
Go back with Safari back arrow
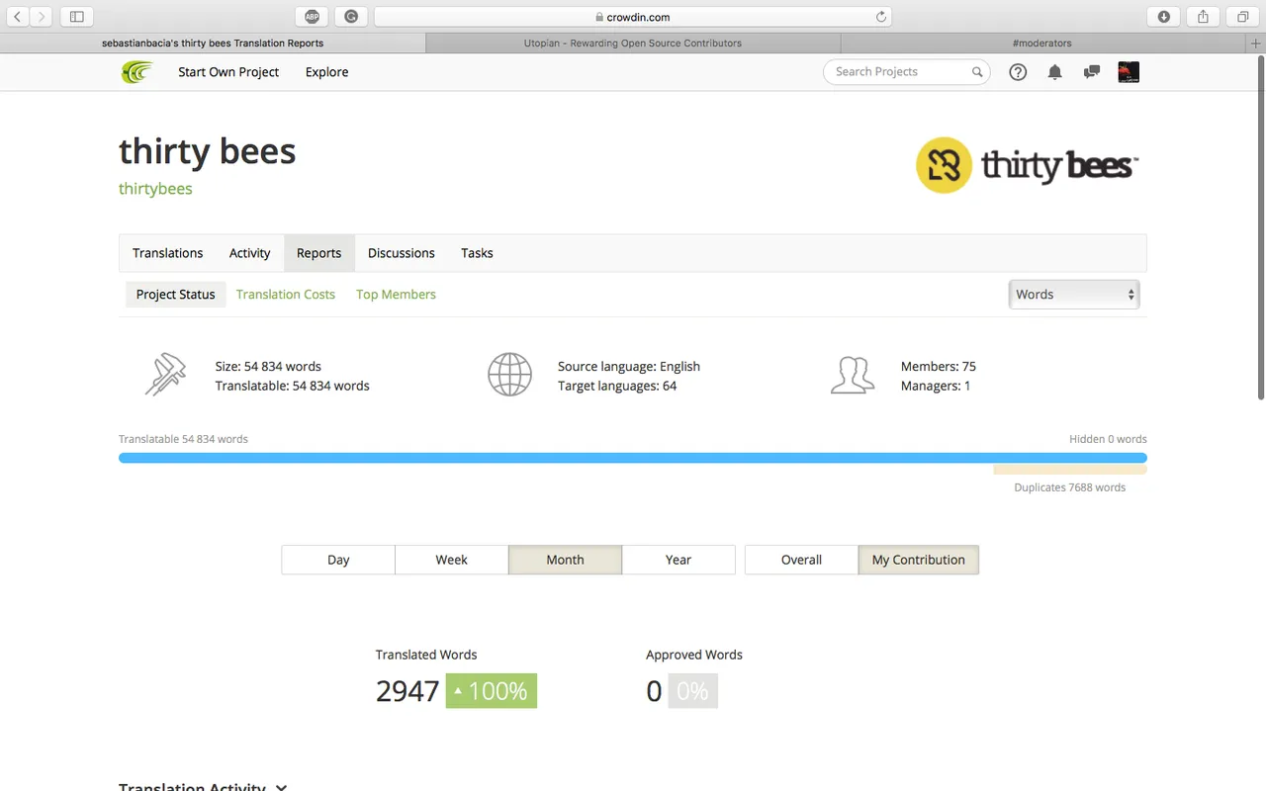click(x=18, y=16)
